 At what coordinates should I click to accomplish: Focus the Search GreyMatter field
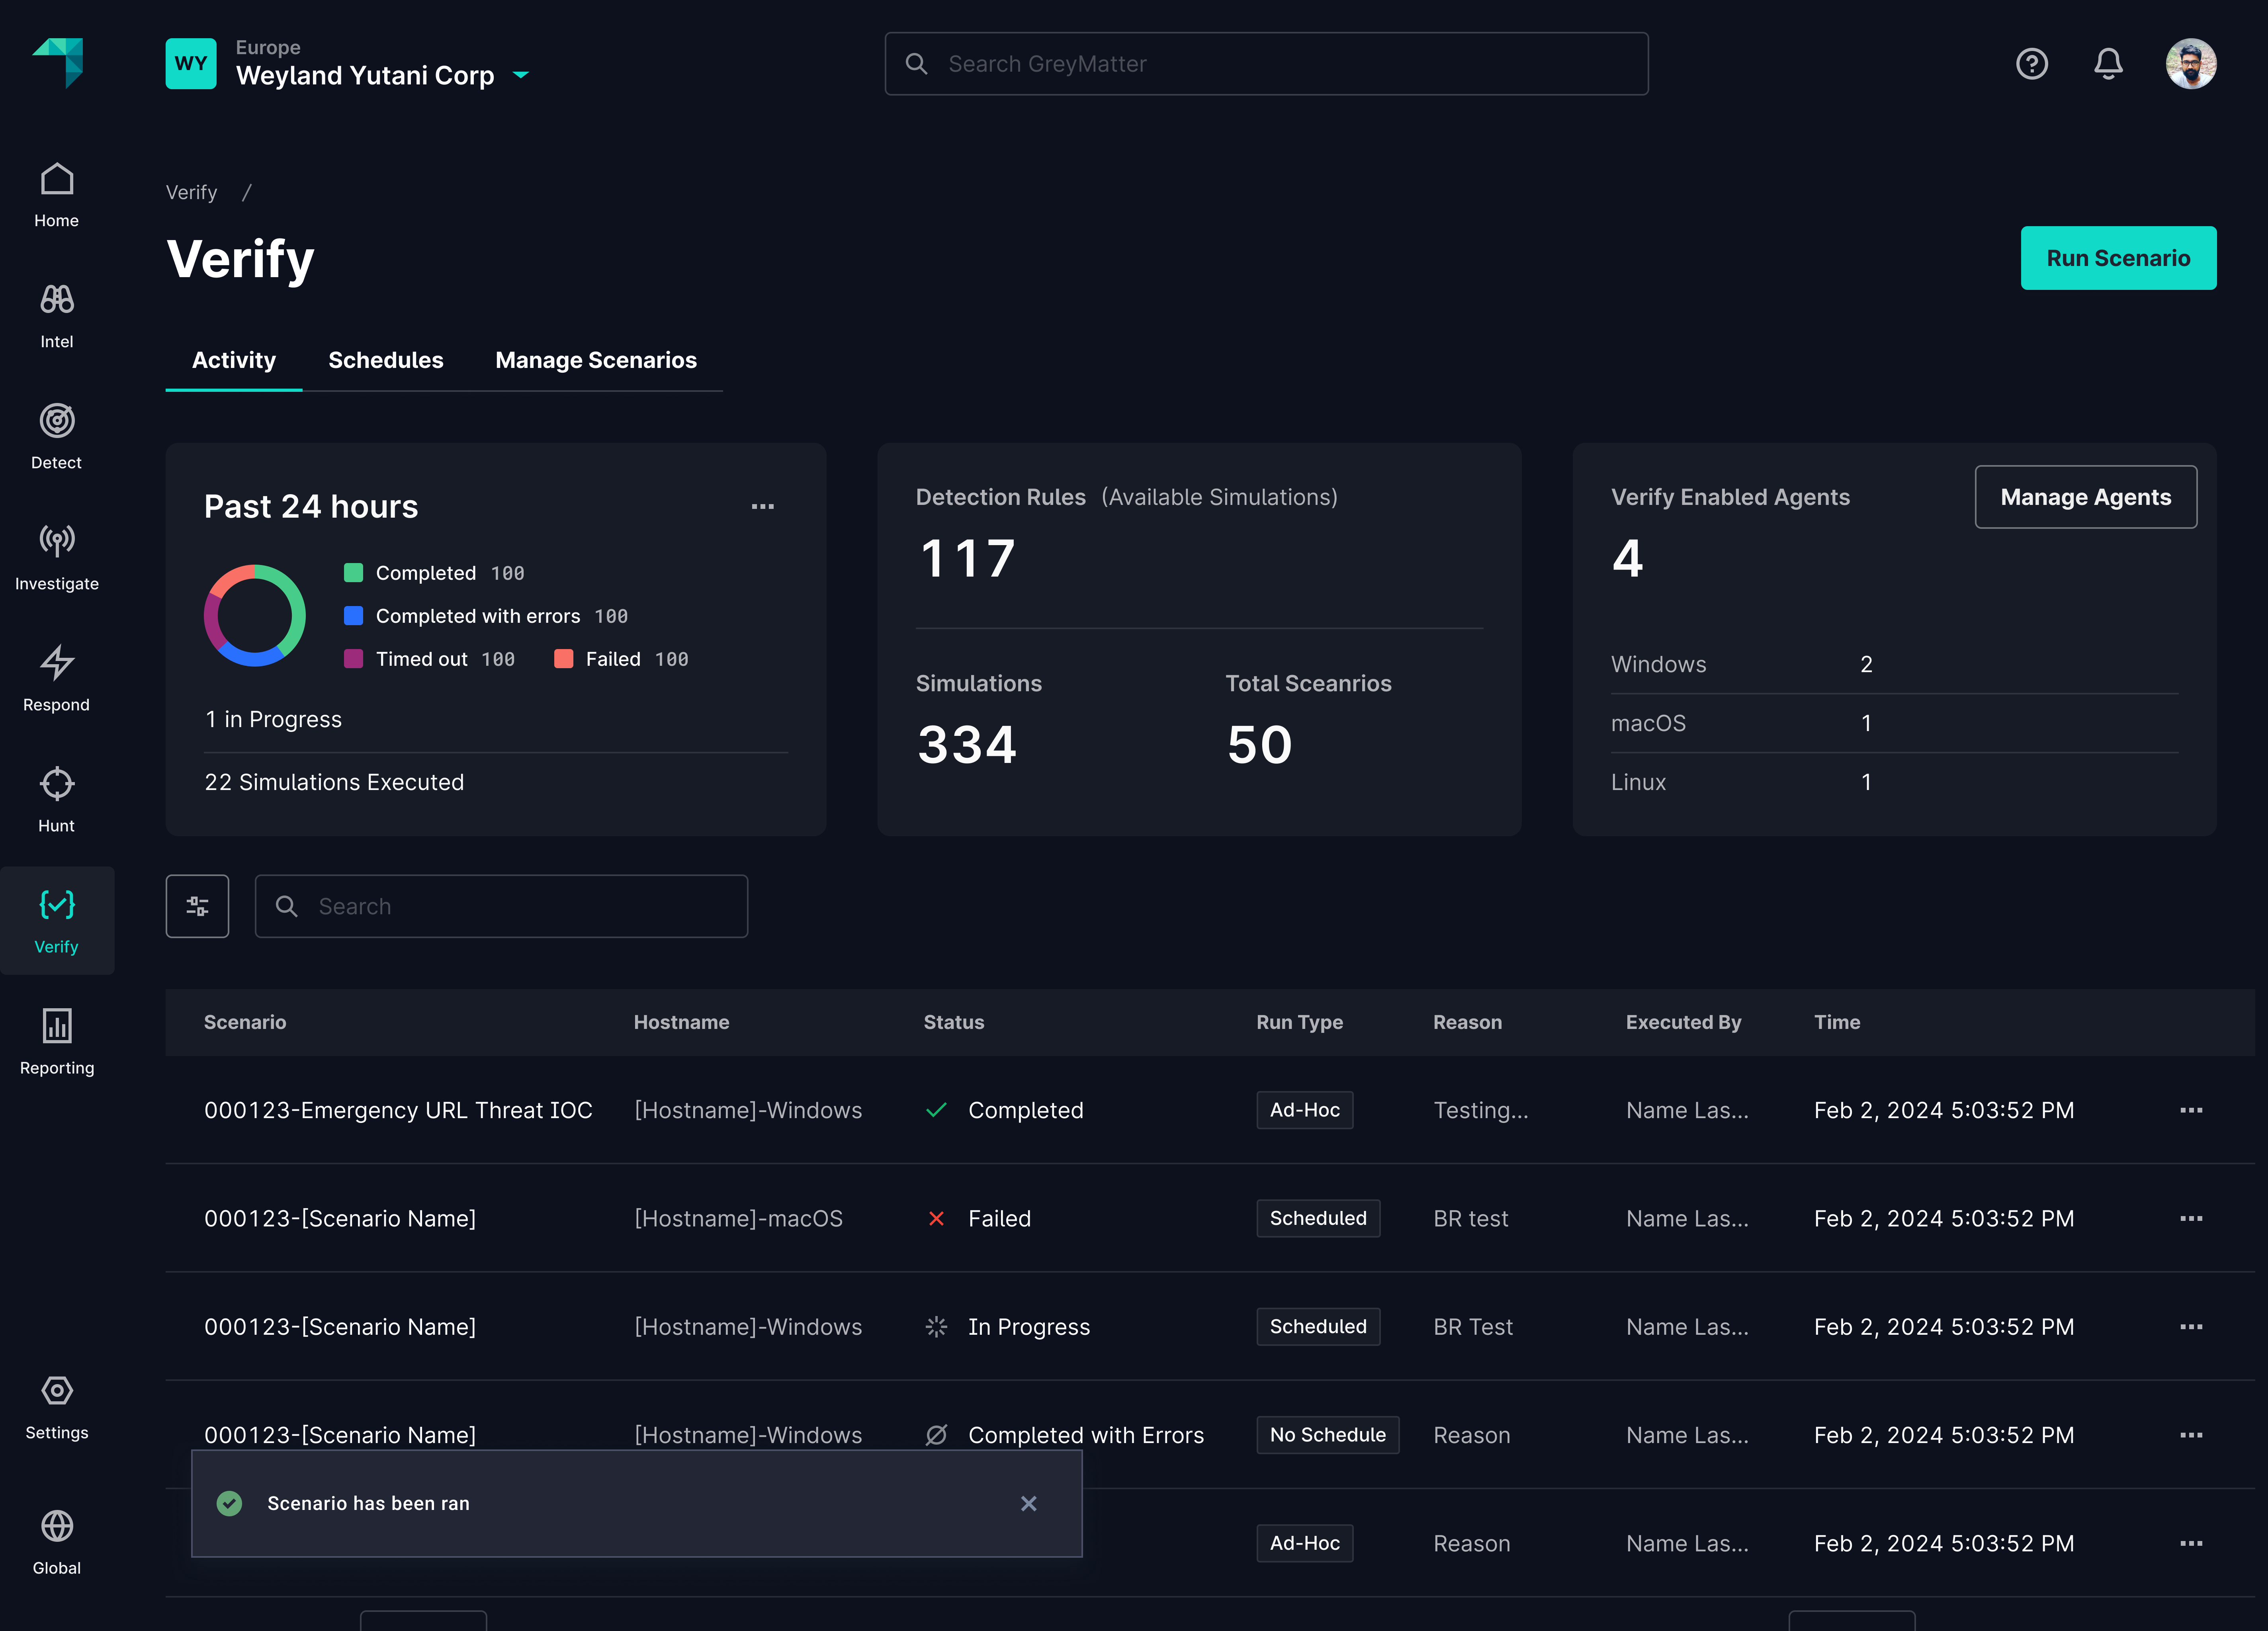[1266, 64]
